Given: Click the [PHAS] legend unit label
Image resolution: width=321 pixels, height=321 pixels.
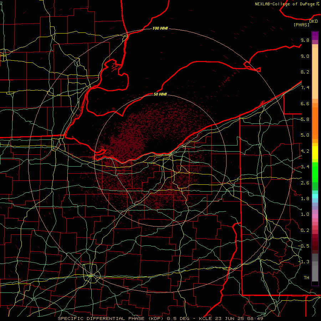Looking at the screenshot, I should 301,25.
